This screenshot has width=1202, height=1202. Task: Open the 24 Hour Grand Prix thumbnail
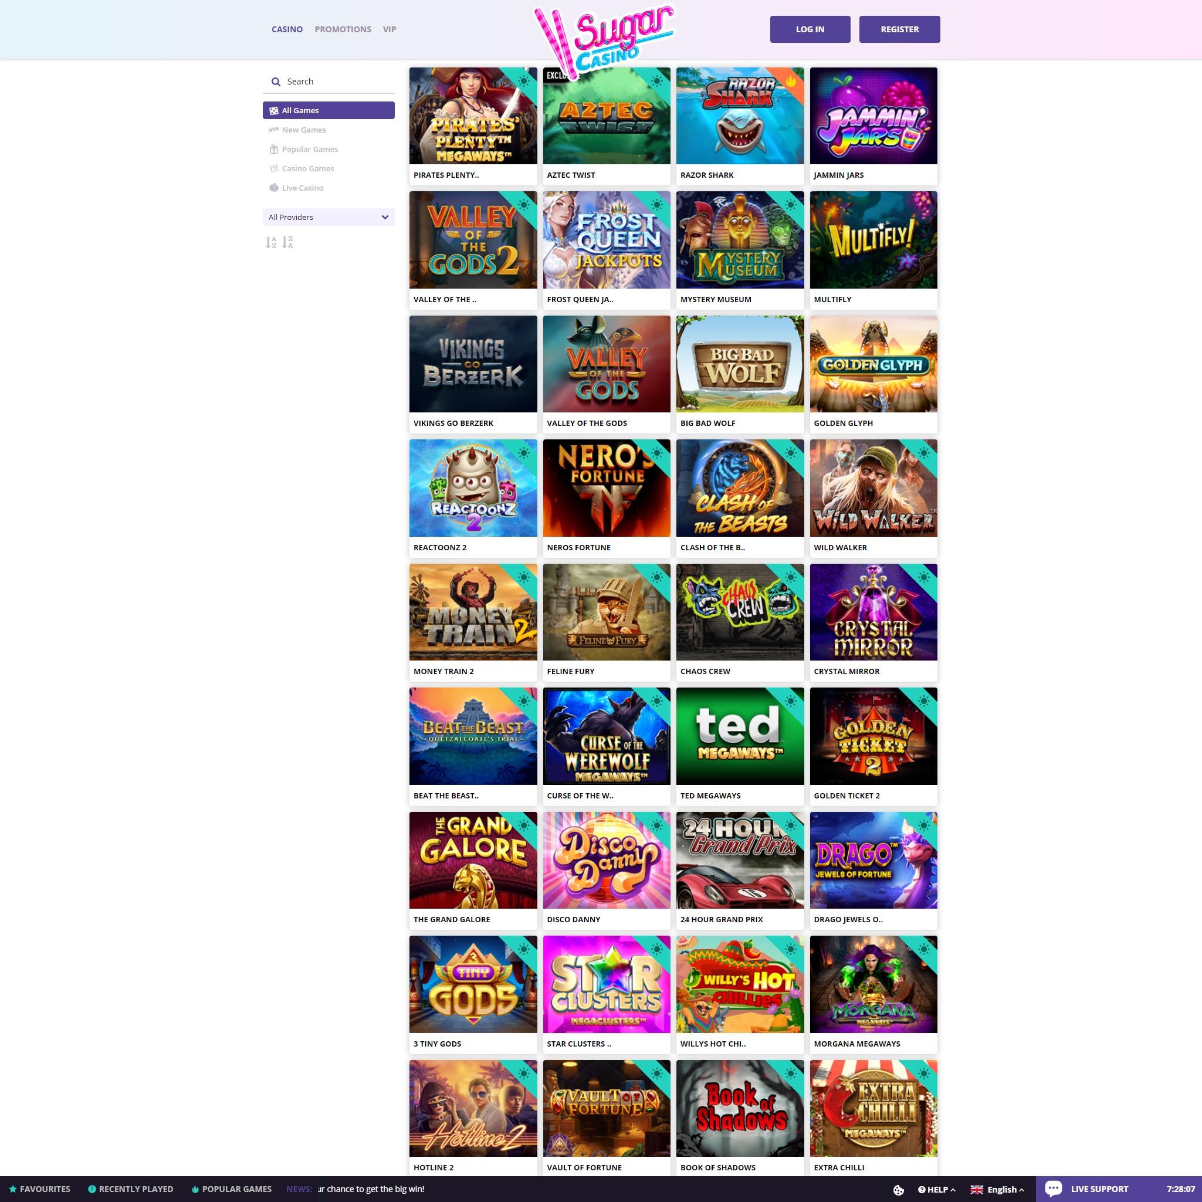[x=740, y=861]
